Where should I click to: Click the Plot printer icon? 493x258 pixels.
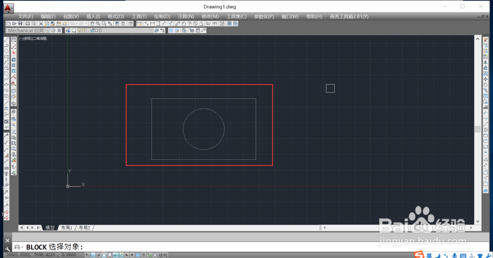pyautogui.click(x=28, y=24)
